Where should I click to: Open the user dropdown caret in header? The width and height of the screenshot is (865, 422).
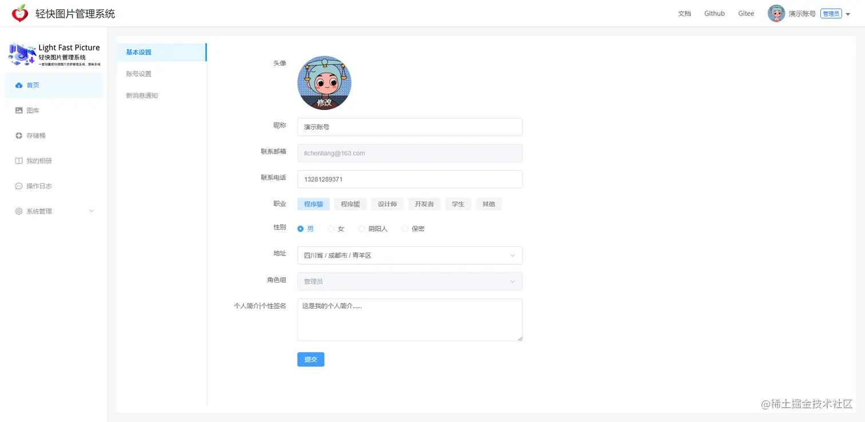tap(848, 14)
